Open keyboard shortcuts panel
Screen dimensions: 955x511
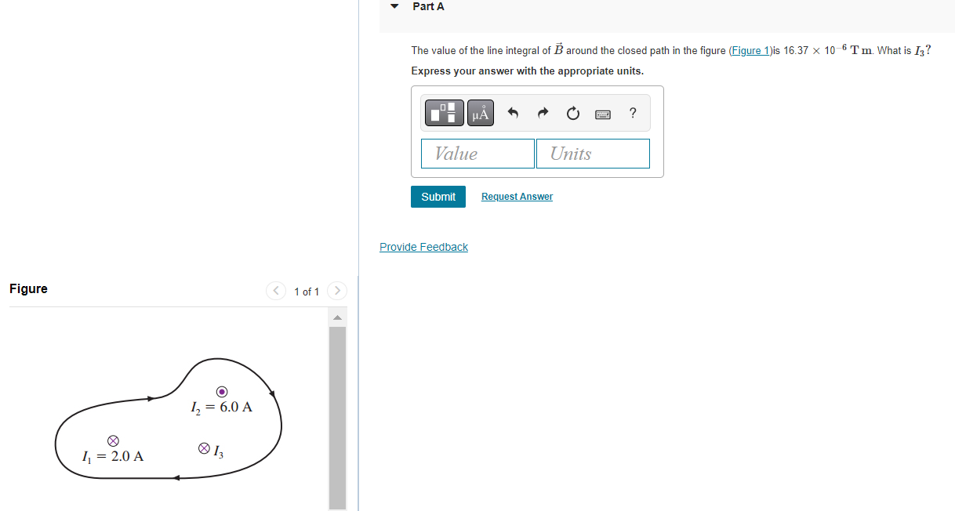pos(602,114)
